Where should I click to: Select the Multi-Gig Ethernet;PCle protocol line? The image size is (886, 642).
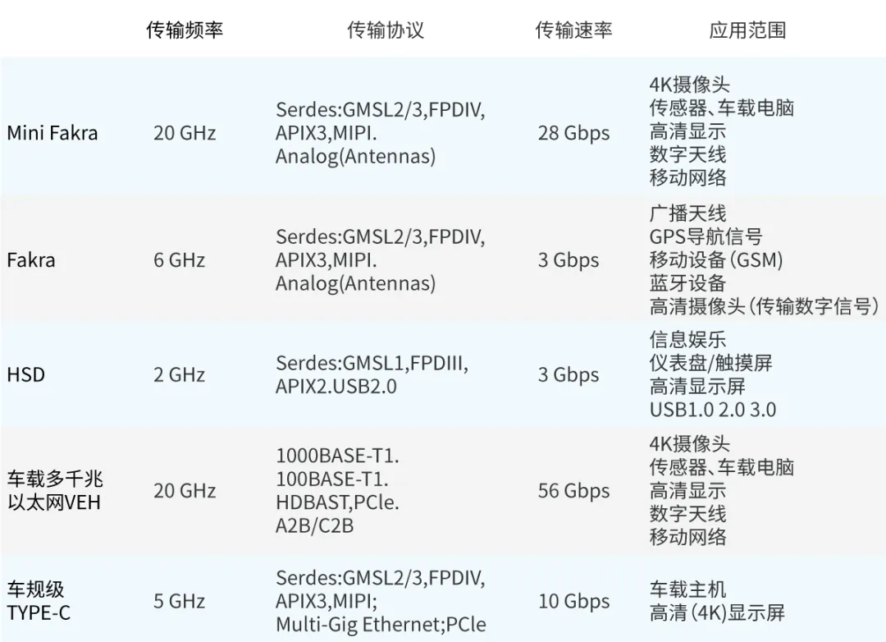(x=381, y=624)
